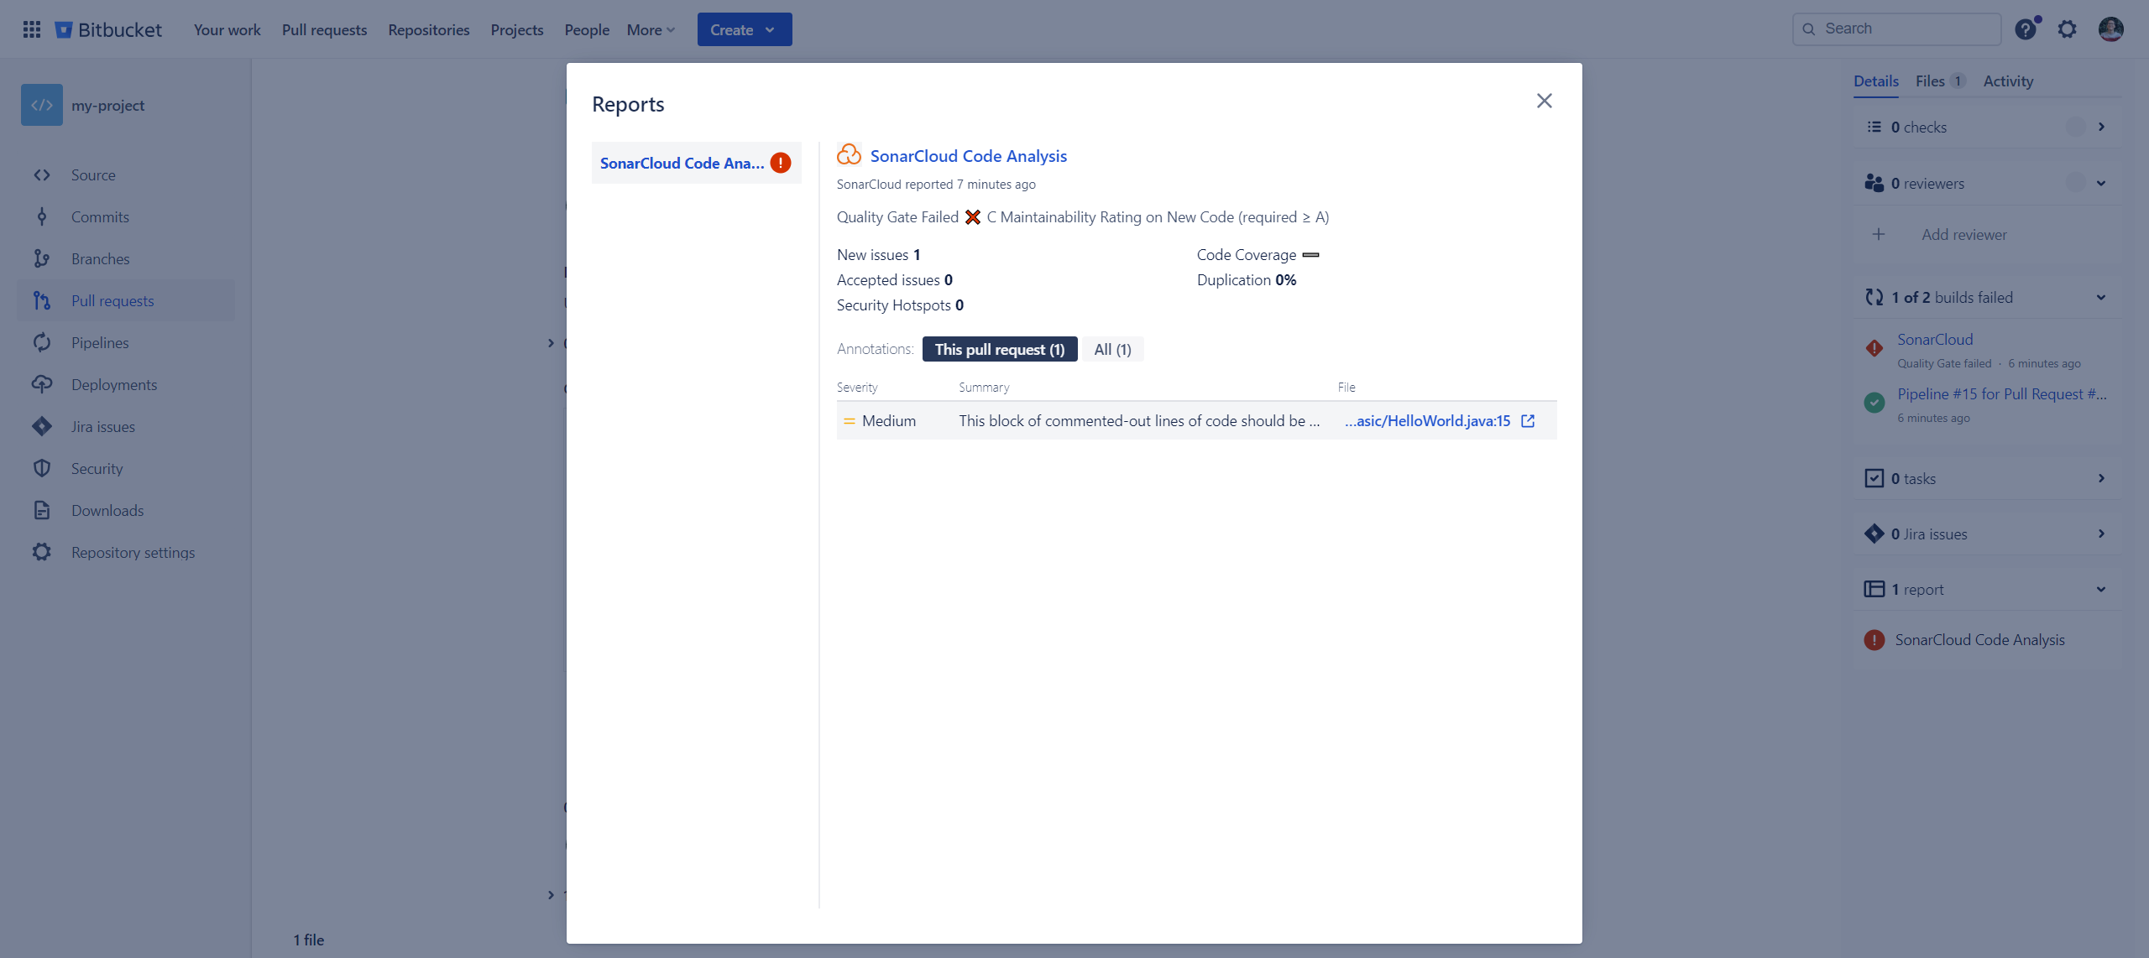Click the Security shield icon

click(42, 468)
